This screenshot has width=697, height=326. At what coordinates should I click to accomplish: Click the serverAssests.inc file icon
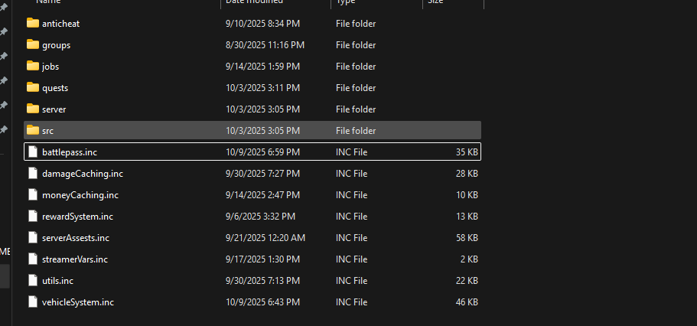pyautogui.click(x=33, y=237)
